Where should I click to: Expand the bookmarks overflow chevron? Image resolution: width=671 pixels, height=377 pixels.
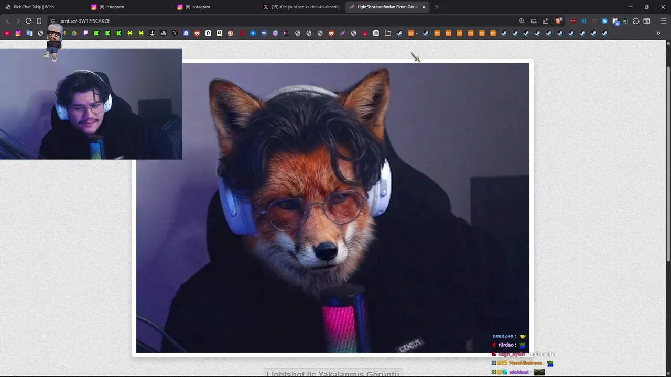tap(658, 33)
